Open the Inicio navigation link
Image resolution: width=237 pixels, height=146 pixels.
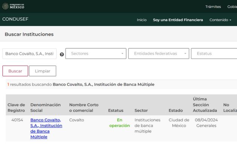point(141,20)
